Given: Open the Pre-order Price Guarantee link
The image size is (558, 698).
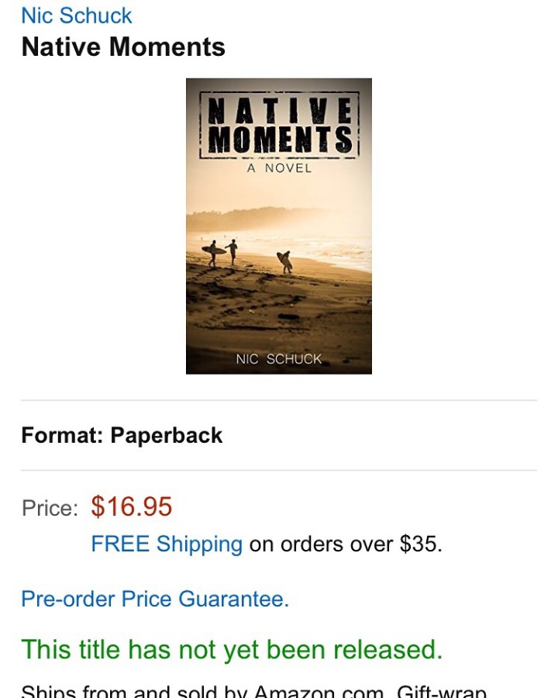Looking at the screenshot, I should (x=155, y=600).
